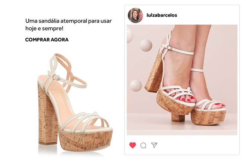
Task: Select the product sandal image beside the post
Action: click(x=75, y=104)
